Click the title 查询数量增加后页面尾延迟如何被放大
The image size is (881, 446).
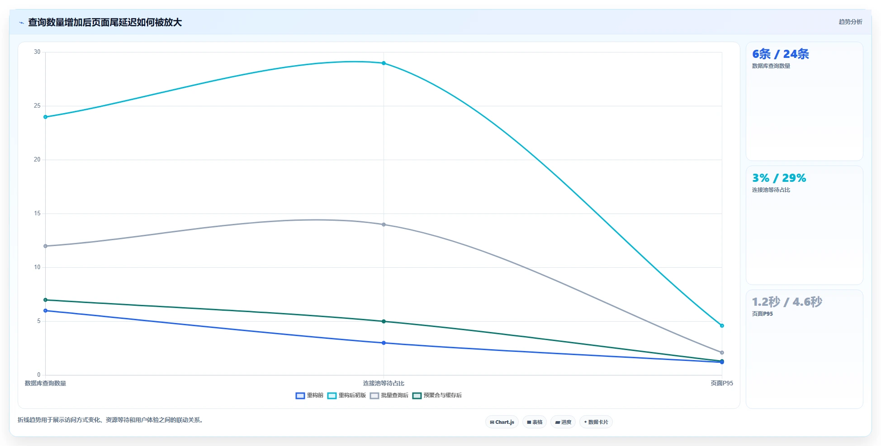tap(105, 22)
